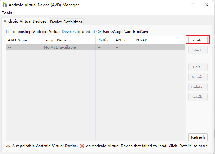The image size is (215, 154).
Task: Minimize the AVD Manager window
Action: tap(178, 5)
